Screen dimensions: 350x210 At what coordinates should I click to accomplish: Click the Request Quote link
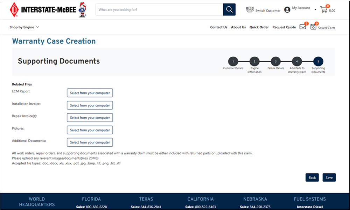284,27
